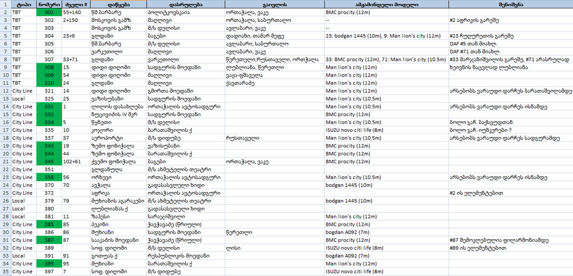Select the '33: BMC procity (12m), 71' model cell
The image size is (573, 276).
(x=386, y=60)
